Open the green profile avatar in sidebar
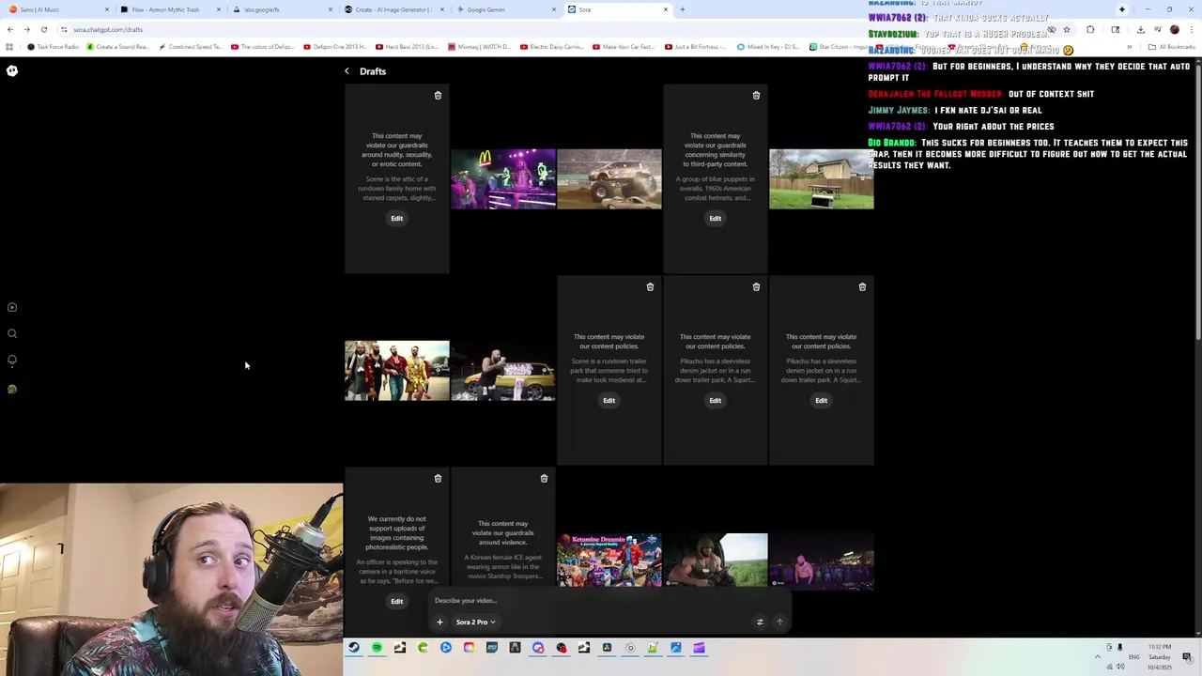The image size is (1202, 676). (12, 389)
